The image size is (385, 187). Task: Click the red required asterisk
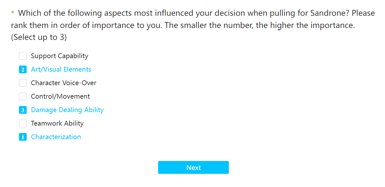pos(13,13)
